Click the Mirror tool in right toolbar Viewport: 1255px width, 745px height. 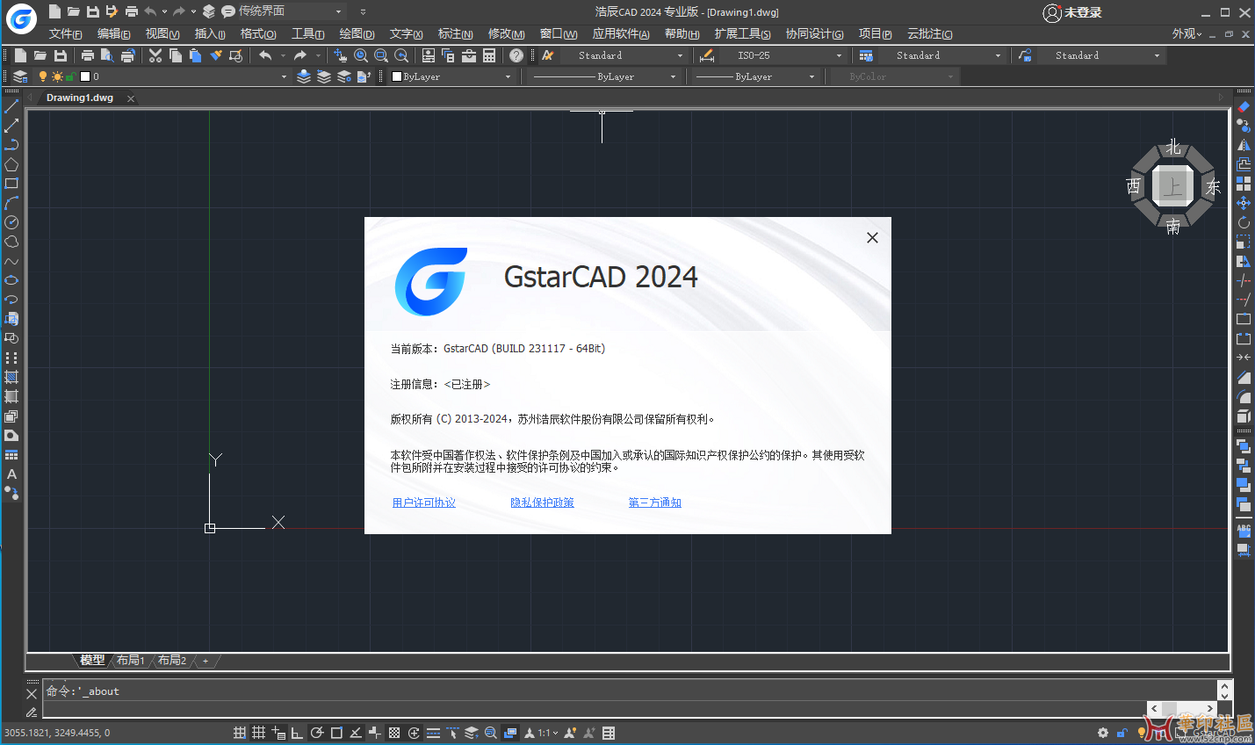pos(1244,145)
